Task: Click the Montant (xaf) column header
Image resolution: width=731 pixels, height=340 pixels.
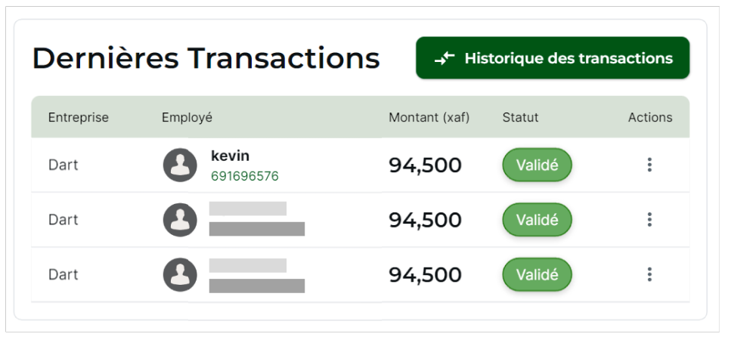Action: [x=429, y=117]
